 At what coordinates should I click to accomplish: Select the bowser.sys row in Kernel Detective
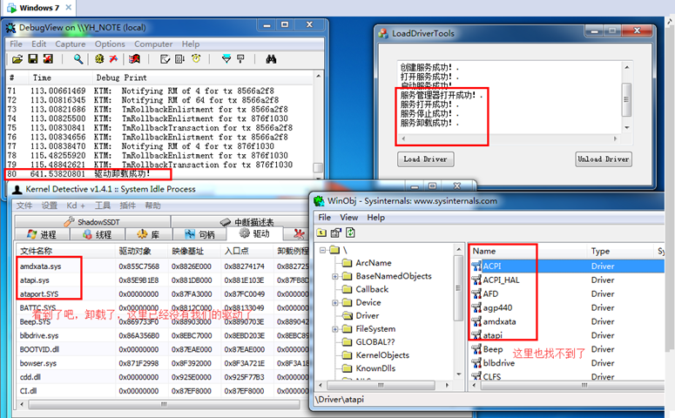163,363
